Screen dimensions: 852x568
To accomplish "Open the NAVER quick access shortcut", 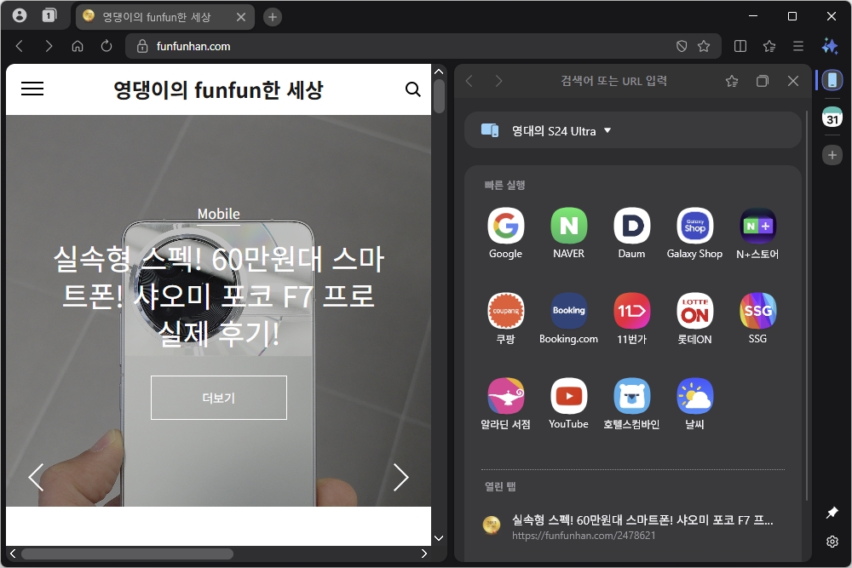I will 568,233.
